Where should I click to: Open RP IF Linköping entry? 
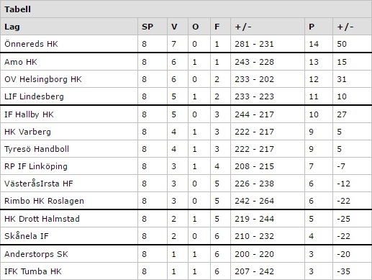click(36, 166)
